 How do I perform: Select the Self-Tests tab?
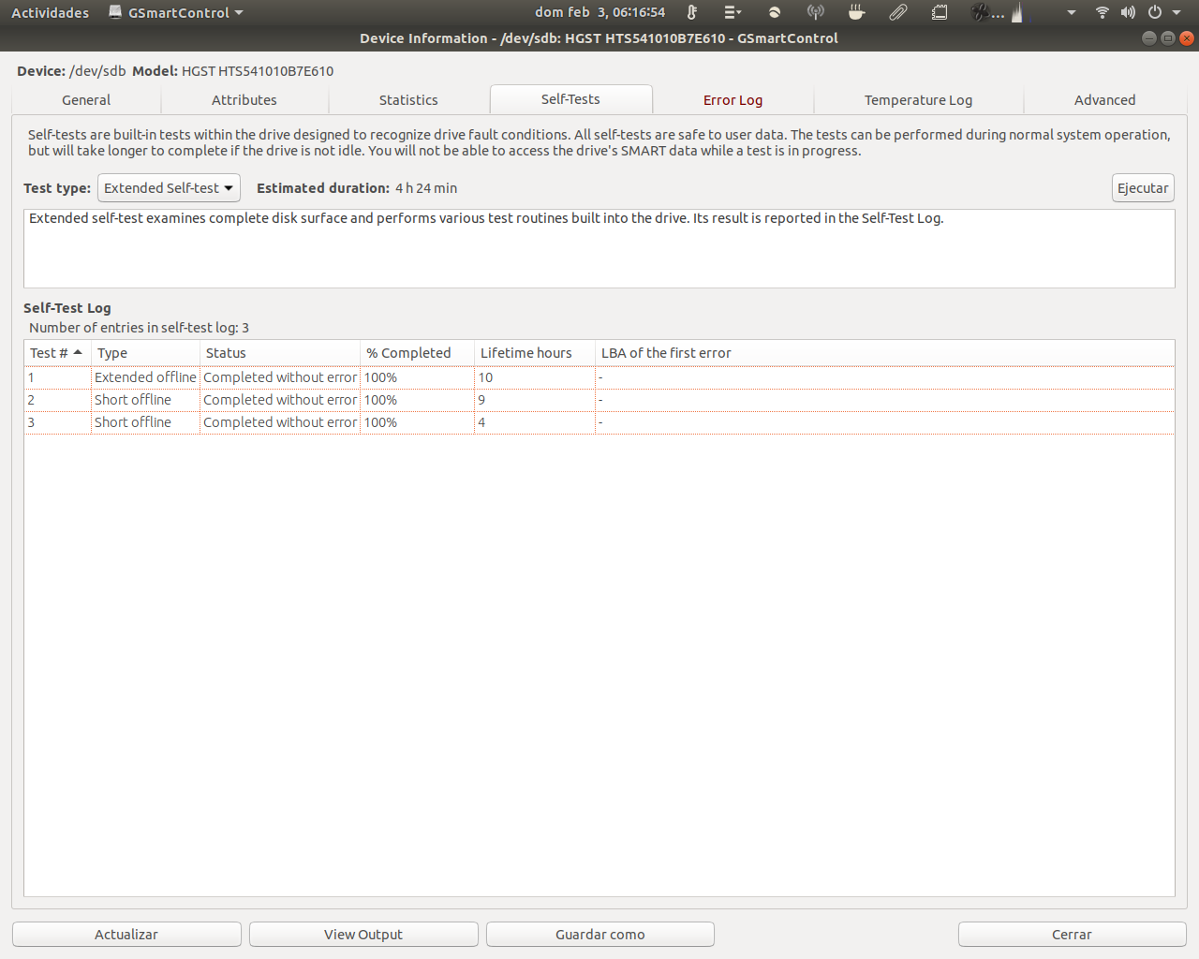pos(570,99)
